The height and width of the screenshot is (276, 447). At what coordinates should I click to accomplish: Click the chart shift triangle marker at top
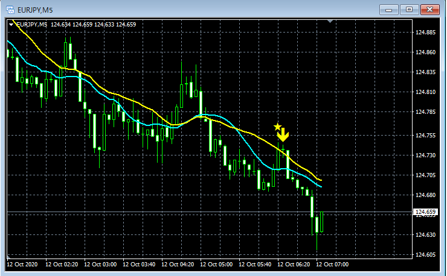[x=330, y=21]
